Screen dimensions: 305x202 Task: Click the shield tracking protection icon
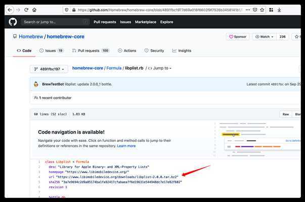(67, 10)
